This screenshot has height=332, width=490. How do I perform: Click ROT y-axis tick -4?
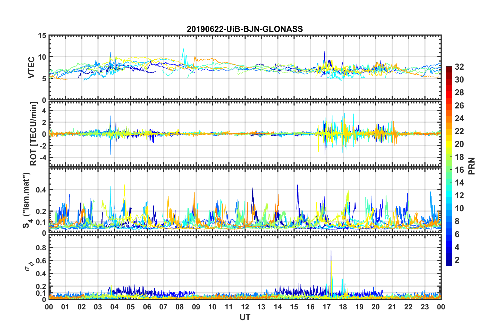[x=43, y=157]
